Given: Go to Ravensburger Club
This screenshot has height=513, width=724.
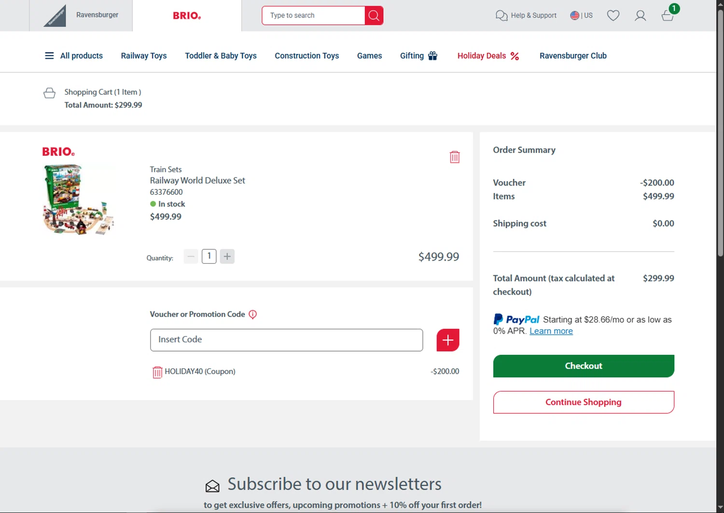Looking at the screenshot, I should pyautogui.click(x=573, y=56).
